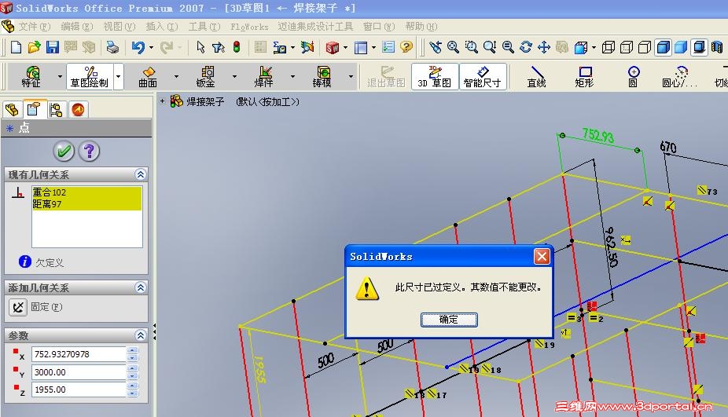728x417 pixels.
Task: Expand the 钣金 dropdown arrow
Action: (x=234, y=76)
